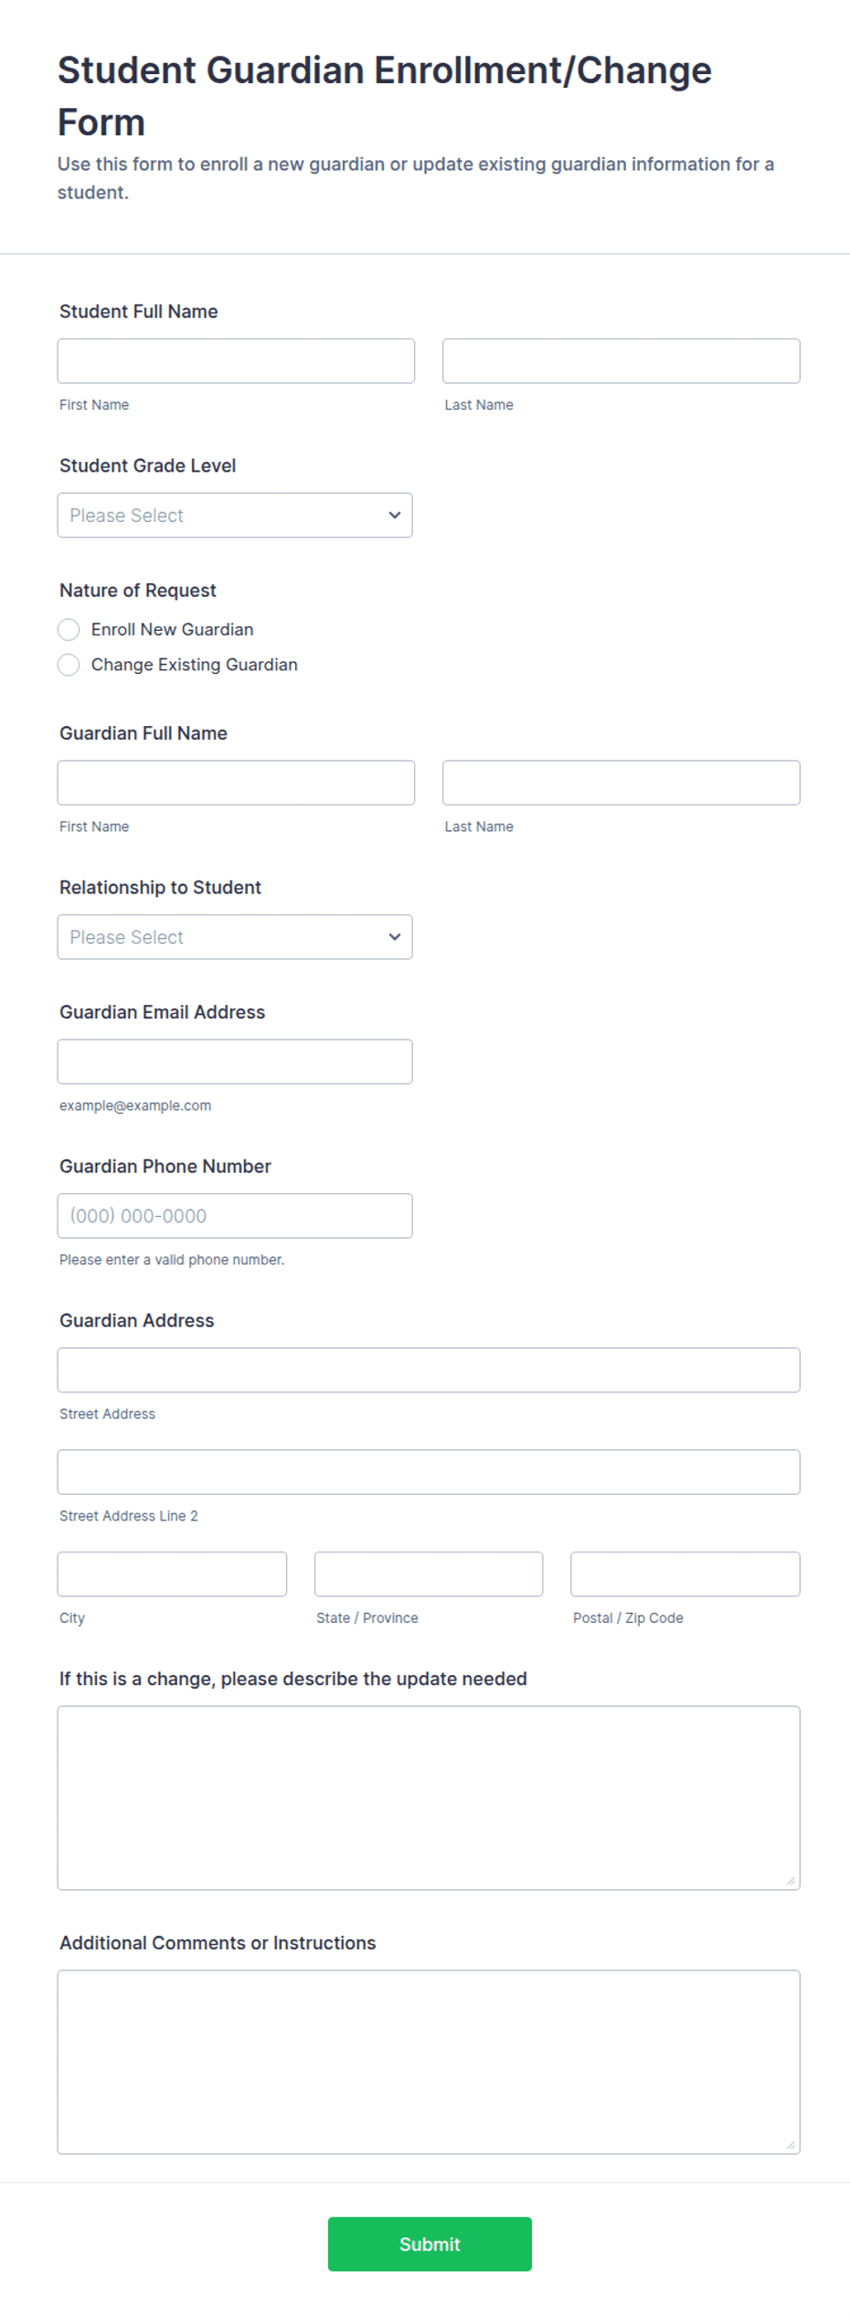Click the guardian Last Name input
Viewport: 850px width, 2316px height.
(x=621, y=782)
